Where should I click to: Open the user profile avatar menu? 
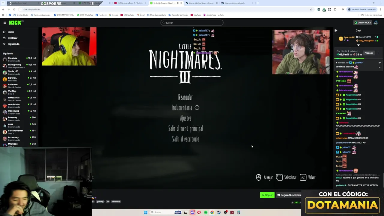pyautogui.click(x=376, y=22)
